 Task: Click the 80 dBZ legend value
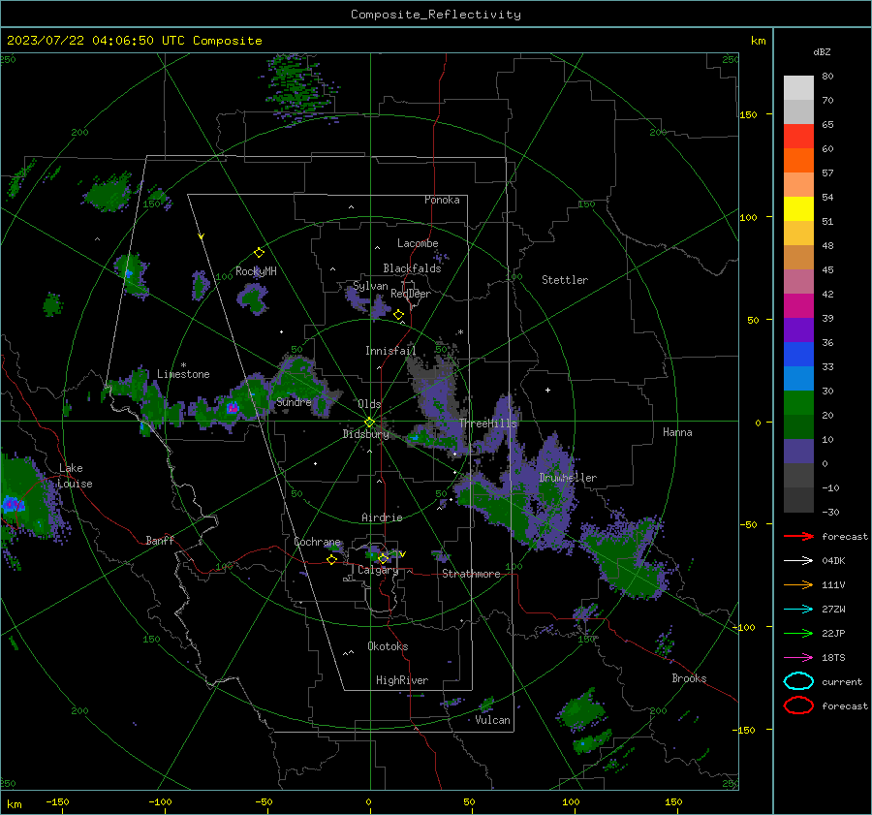coord(827,77)
